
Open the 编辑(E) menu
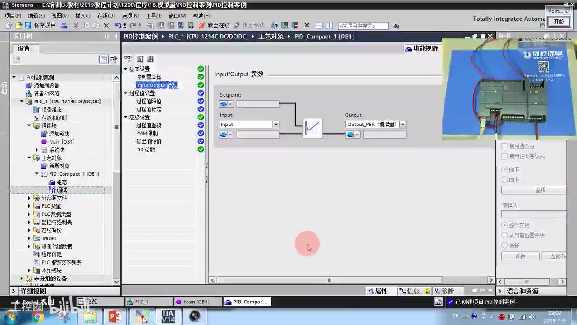[36, 15]
